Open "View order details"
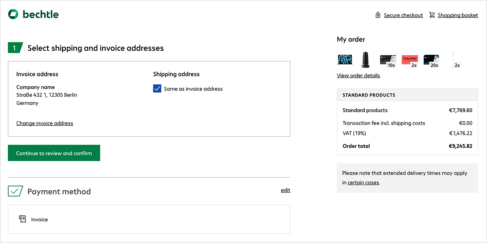Viewport: 487px width, 243px height. pos(358,75)
